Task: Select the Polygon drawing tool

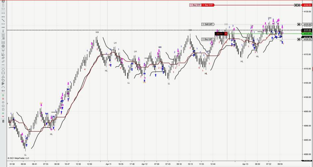Action: [x=3, y=80]
